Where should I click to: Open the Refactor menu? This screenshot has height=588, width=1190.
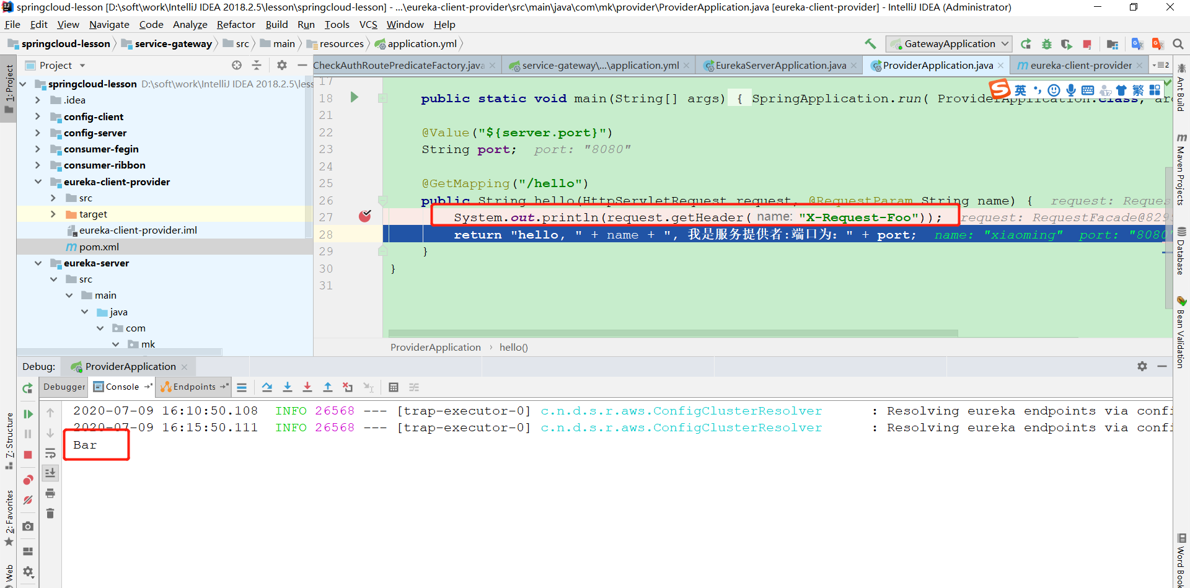point(236,25)
